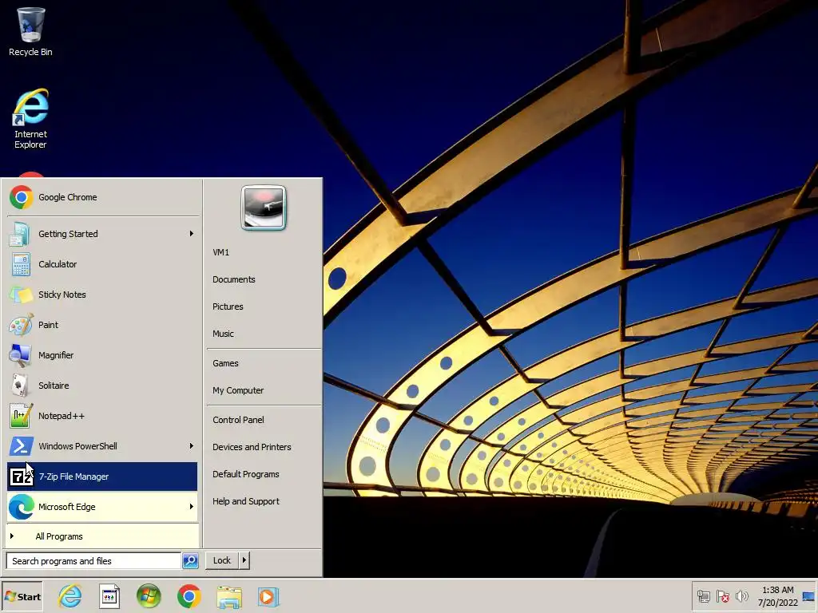
Task: Launch Calculator from its icon
Action: [x=21, y=264]
